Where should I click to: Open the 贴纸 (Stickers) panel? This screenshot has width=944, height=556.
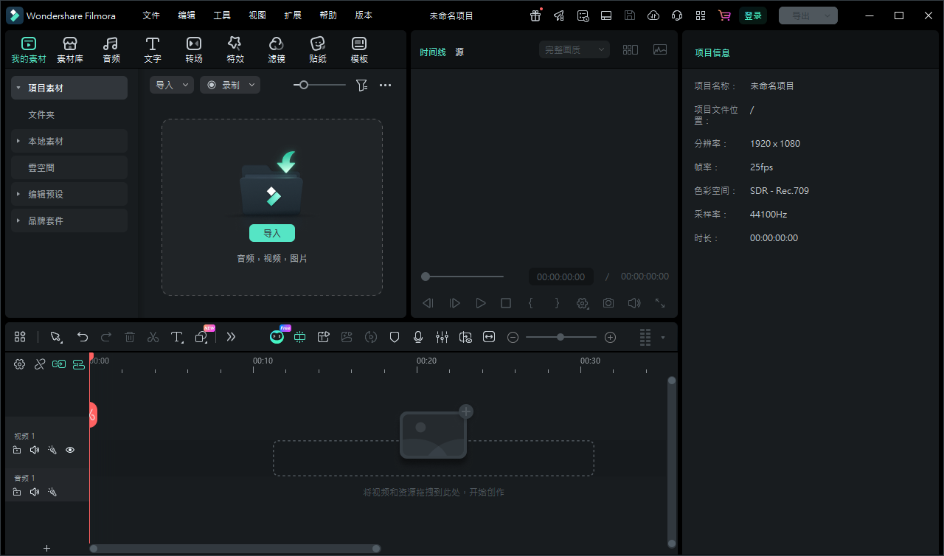point(318,49)
